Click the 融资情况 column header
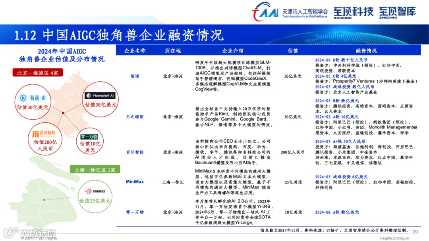The width and height of the screenshot is (429, 241). (x=366, y=50)
